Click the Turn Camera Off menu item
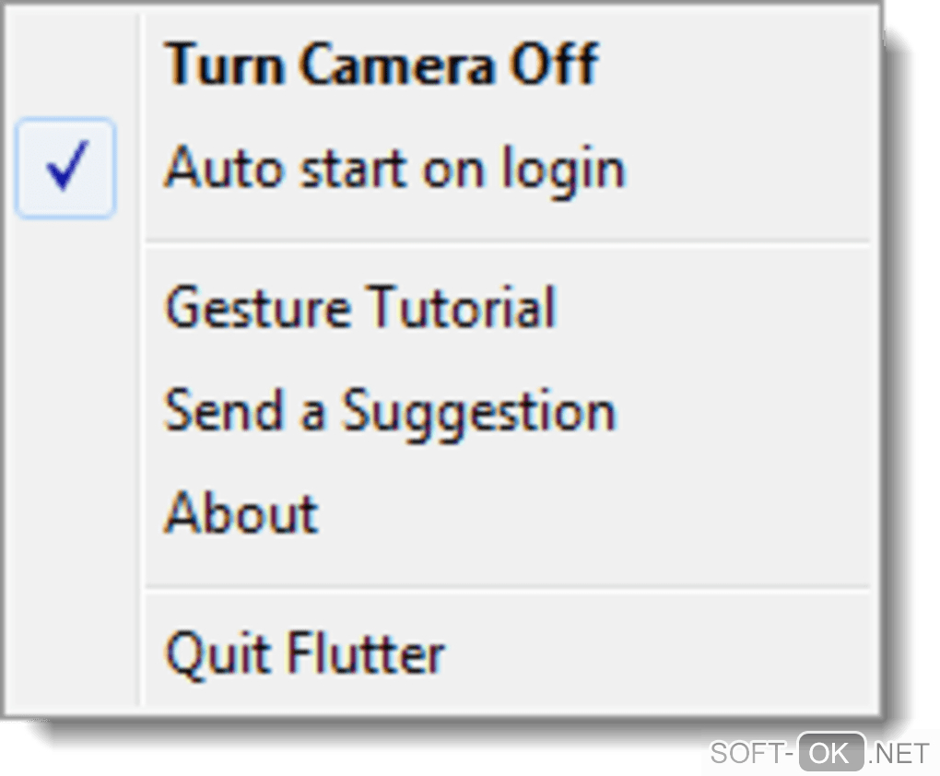Image resolution: width=940 pixels, height=776 pixels. click(382, 65)
